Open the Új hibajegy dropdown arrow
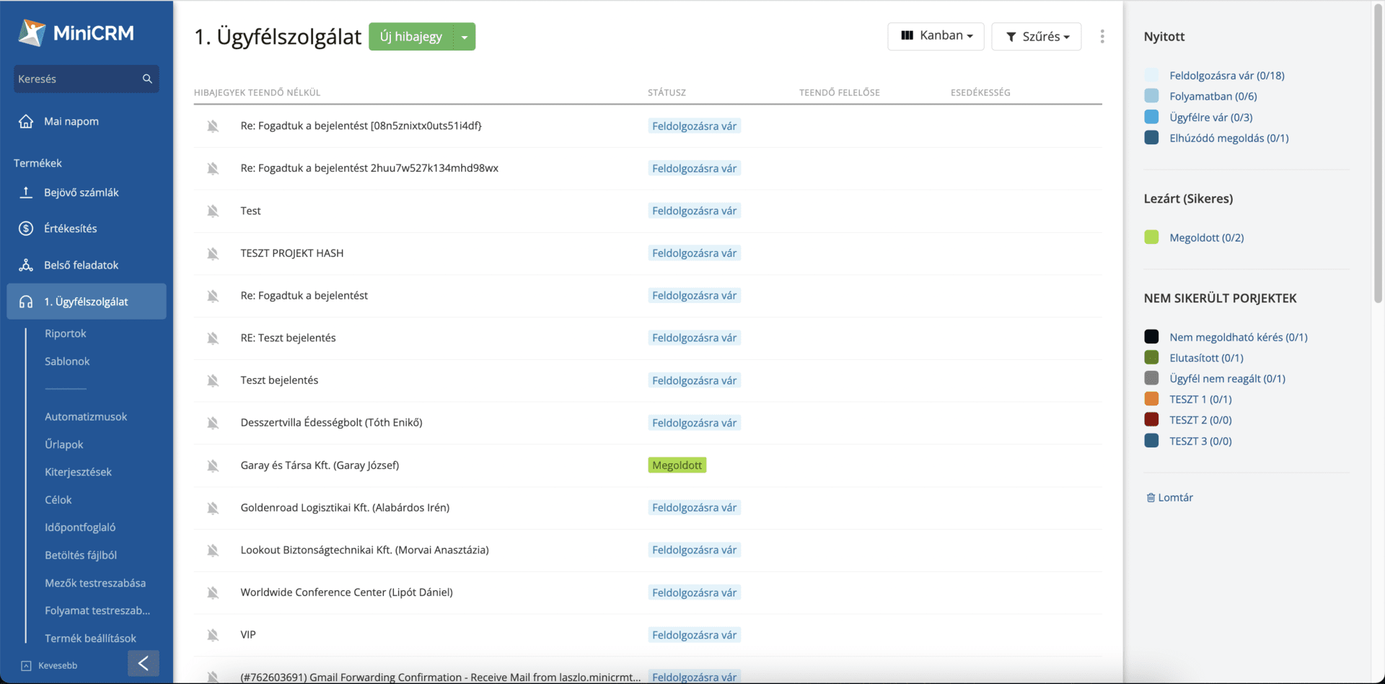The image size is (1385, 684). click(x=465, y=37)
